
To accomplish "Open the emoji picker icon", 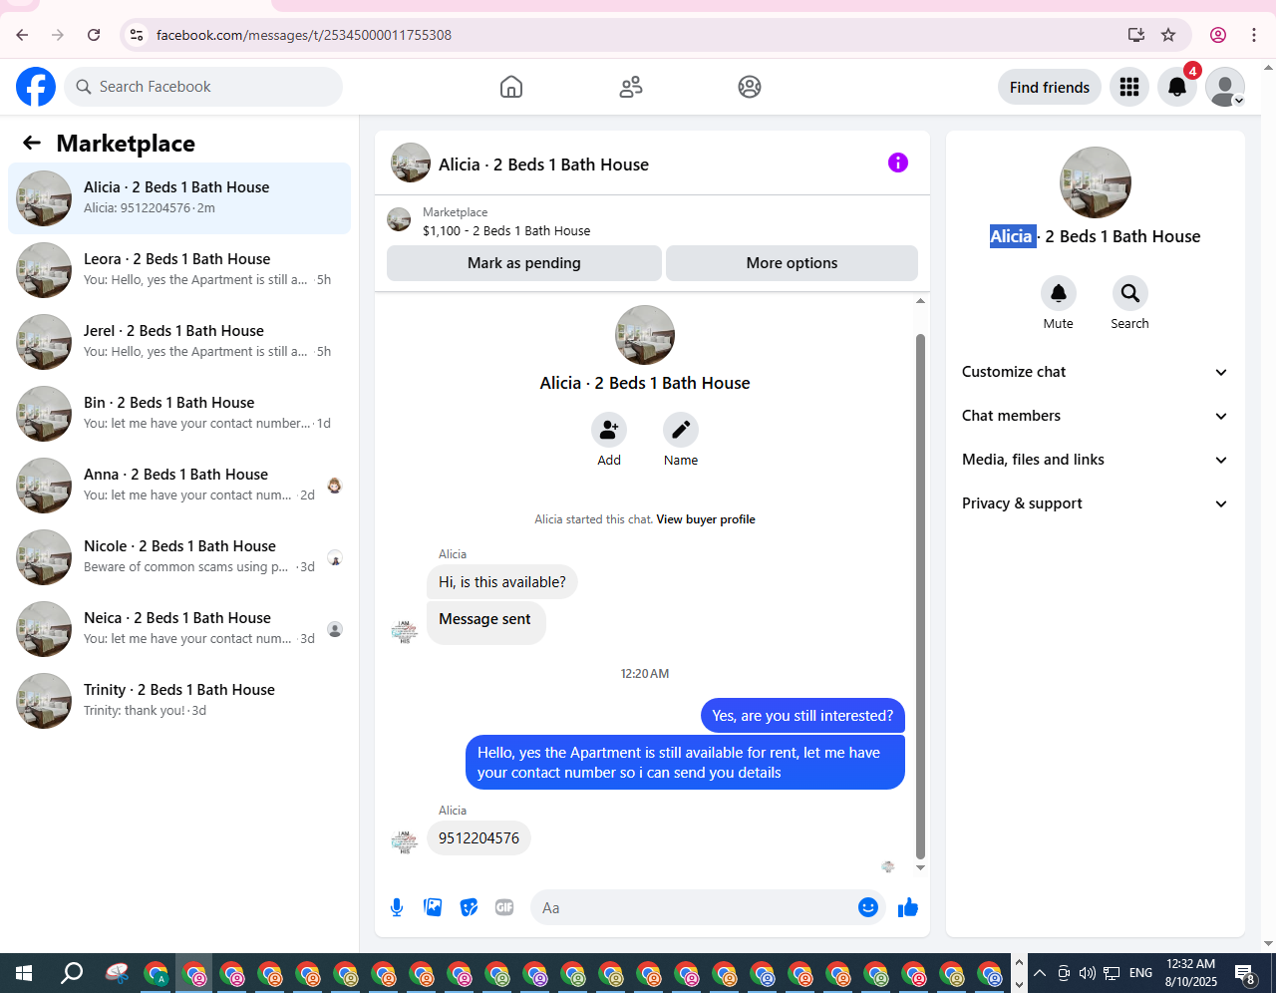I will click(x=868, y=907).
